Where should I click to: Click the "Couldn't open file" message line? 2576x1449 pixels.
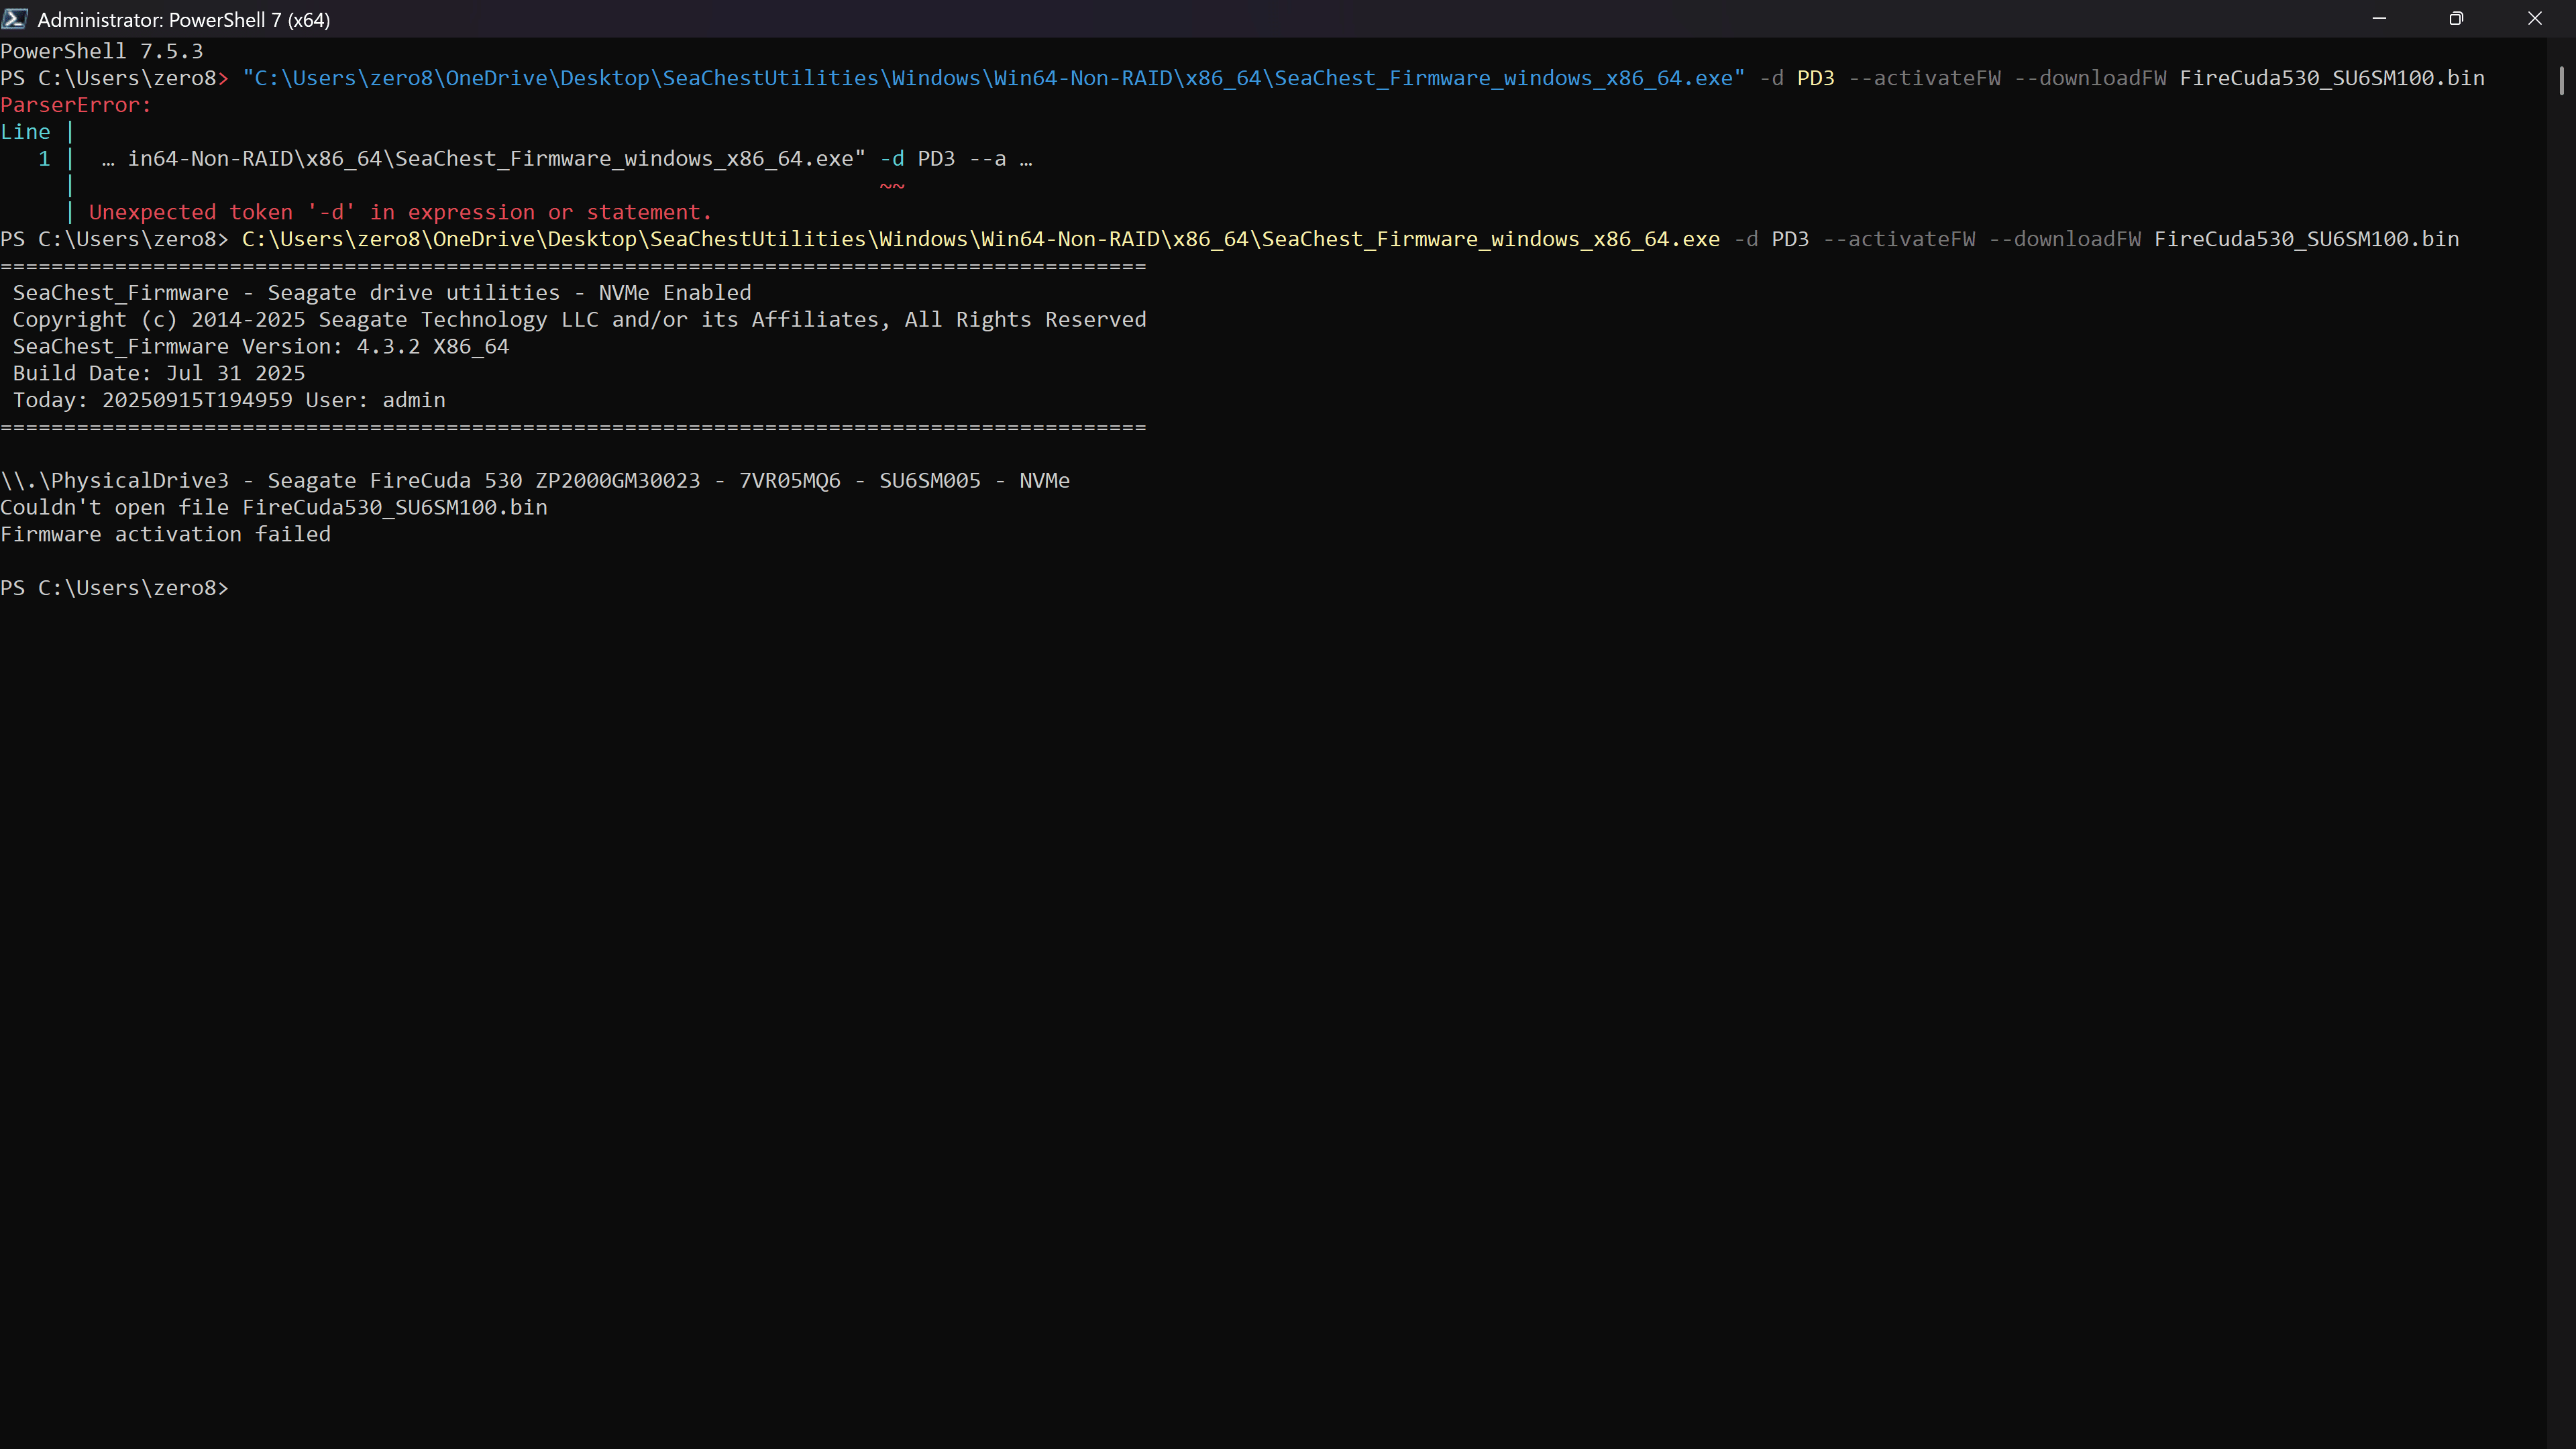pos(274,507)
